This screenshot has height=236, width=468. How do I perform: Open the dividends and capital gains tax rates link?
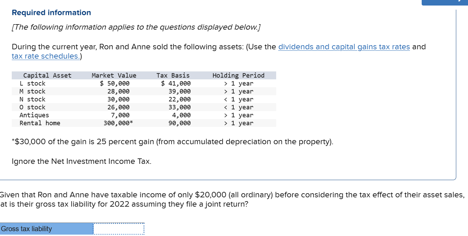[344, 47]
